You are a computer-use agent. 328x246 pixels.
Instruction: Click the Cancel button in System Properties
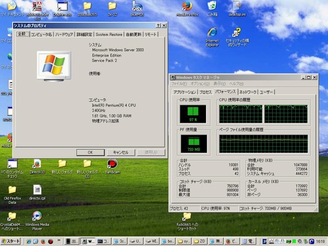coord(121,152)
